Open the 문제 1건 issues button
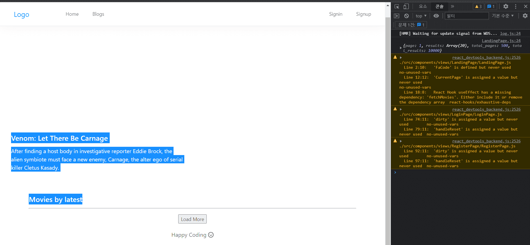 coord(411,25)
